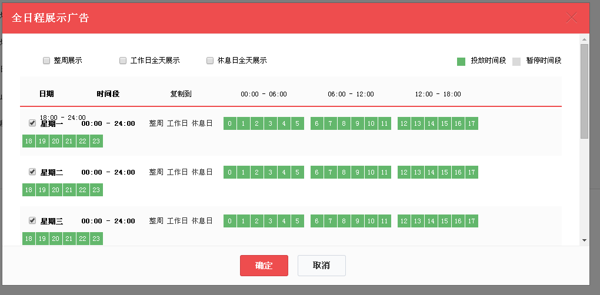The width and height of the screenshot is (600, 295).
Task: Copy 星期三 schedule to 休息日
Action: (202, 221)
